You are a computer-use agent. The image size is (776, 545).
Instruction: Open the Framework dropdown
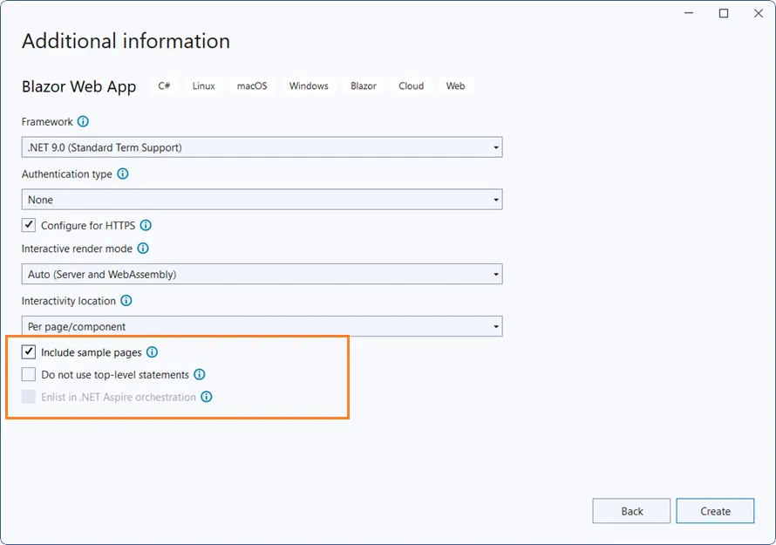pyautogui.click(x=262, y=146)
